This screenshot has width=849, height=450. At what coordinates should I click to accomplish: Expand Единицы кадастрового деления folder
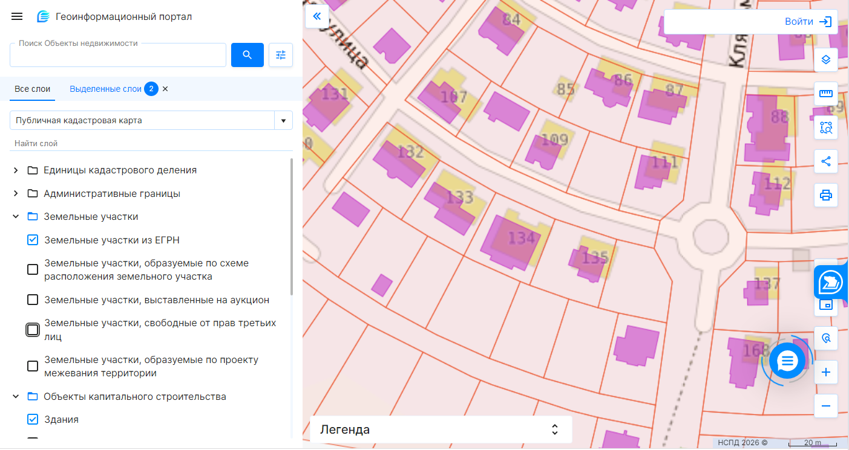pos(16,170)
